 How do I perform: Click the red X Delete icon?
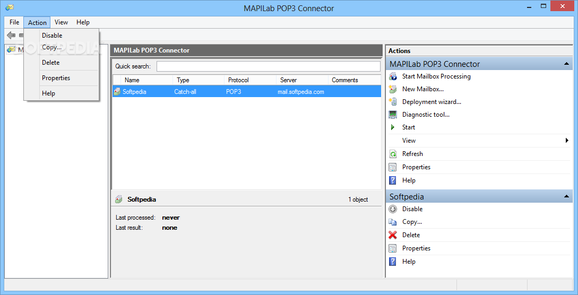[x=393, y=235]
